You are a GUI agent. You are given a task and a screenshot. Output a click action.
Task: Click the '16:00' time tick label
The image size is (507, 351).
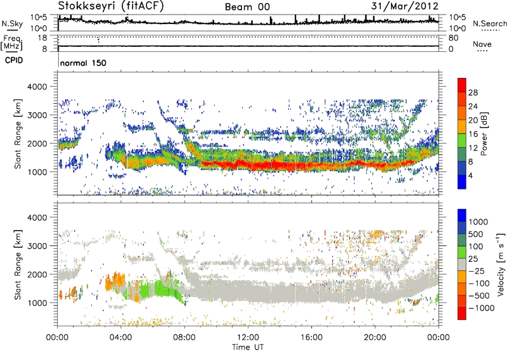click(311, 338)
